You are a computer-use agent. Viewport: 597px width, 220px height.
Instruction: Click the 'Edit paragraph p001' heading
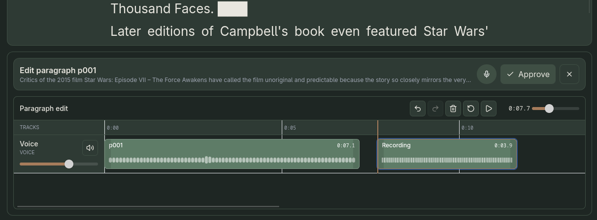(58, 70)
